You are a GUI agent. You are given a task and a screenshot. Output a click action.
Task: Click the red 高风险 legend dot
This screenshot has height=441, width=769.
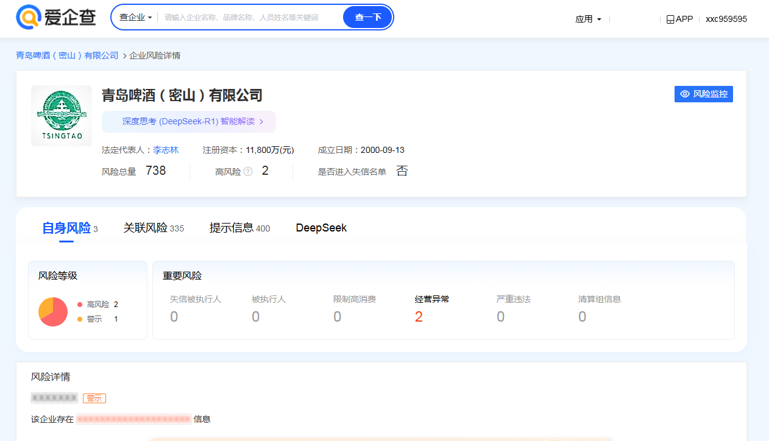point(80,305)
